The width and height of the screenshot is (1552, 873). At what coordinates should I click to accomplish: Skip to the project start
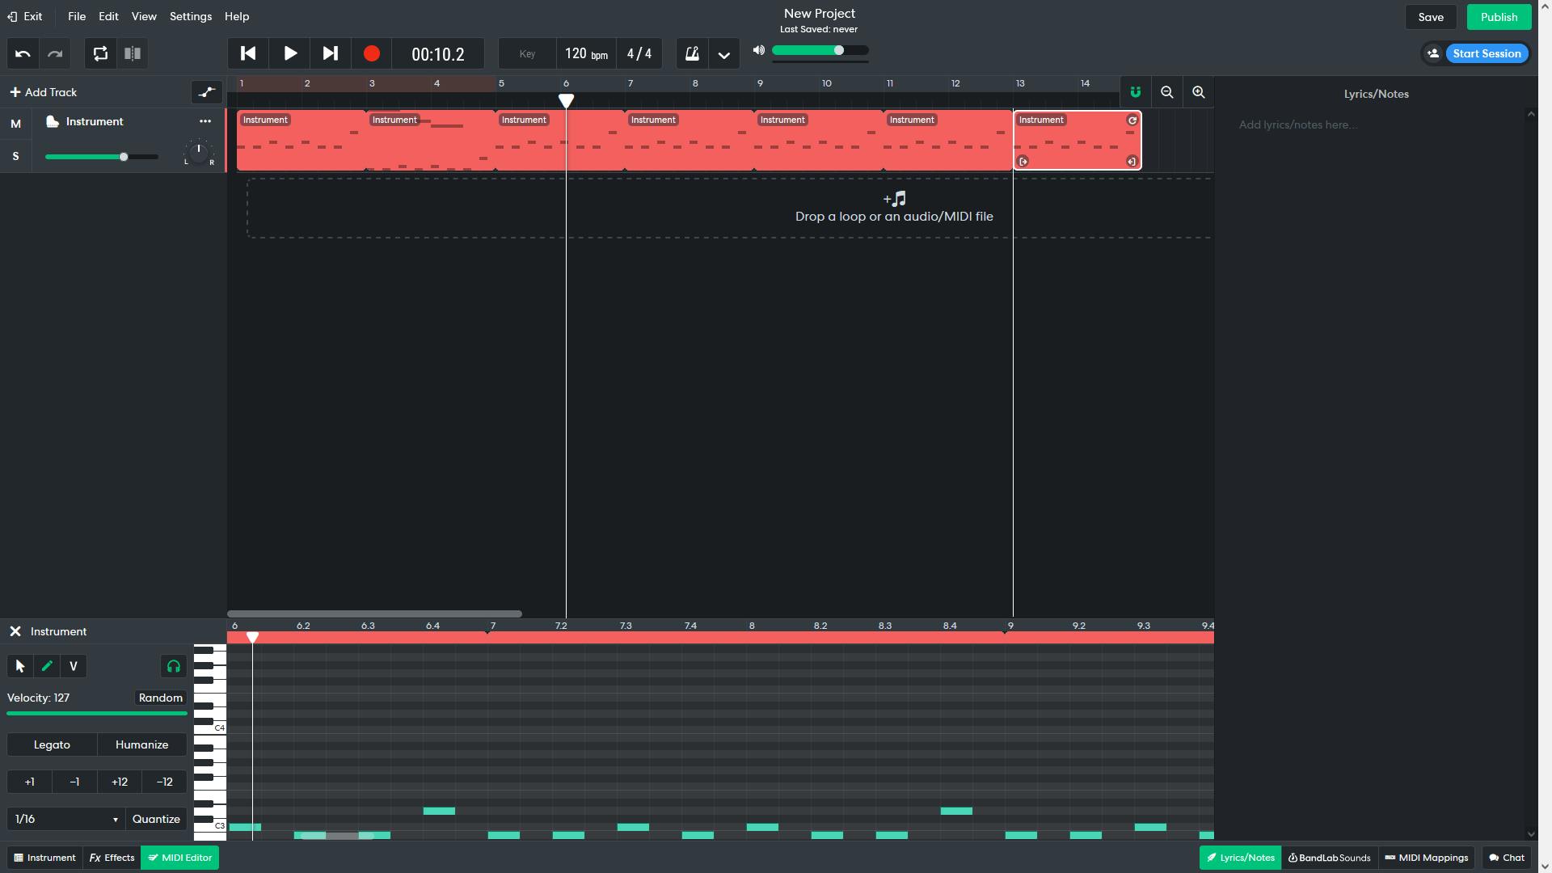[x=248, y=53]
